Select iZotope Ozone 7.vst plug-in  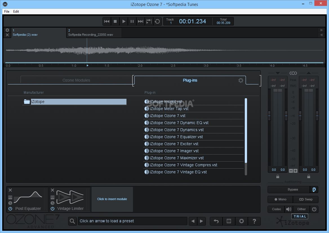pyautogui.click(x=194, y=116)
